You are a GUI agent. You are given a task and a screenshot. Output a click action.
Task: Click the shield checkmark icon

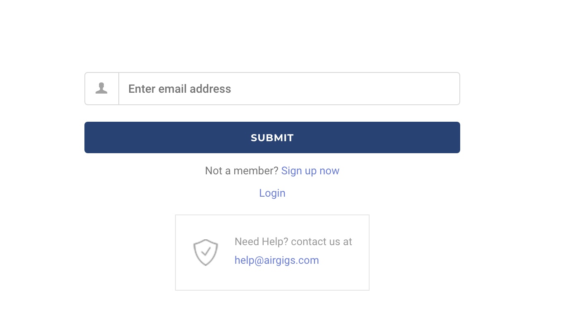pos(205,252)
